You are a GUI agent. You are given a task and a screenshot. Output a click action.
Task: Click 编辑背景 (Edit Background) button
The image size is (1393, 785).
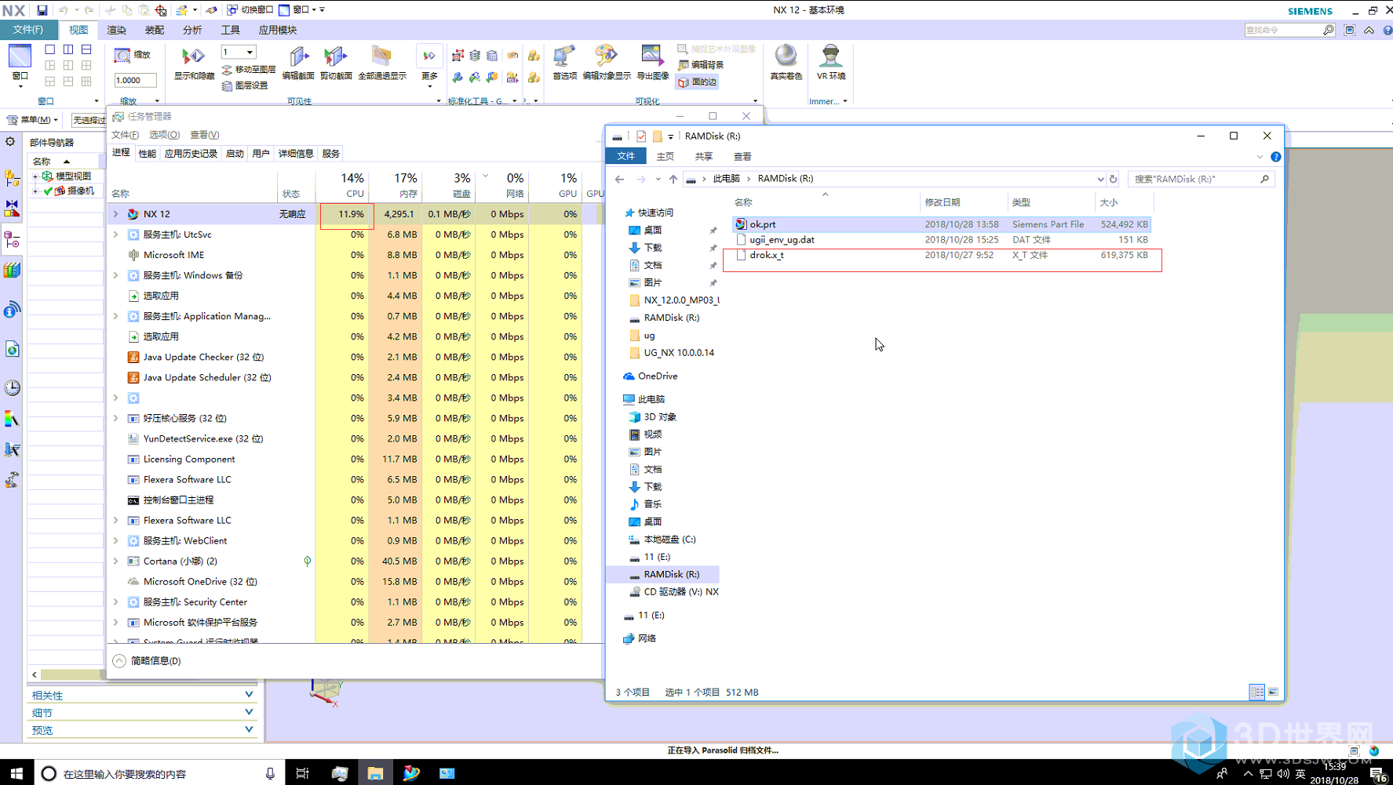[x=701, y=65]
